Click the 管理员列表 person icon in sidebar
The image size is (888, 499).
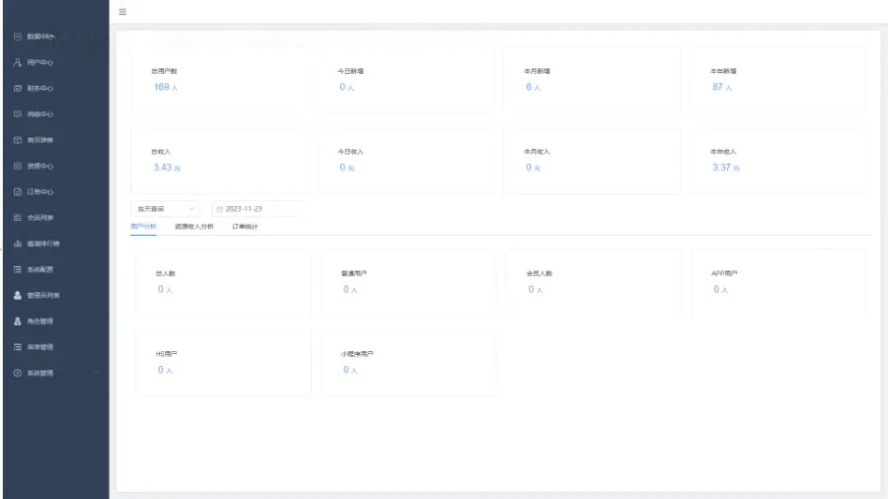[x=17, y=295]
